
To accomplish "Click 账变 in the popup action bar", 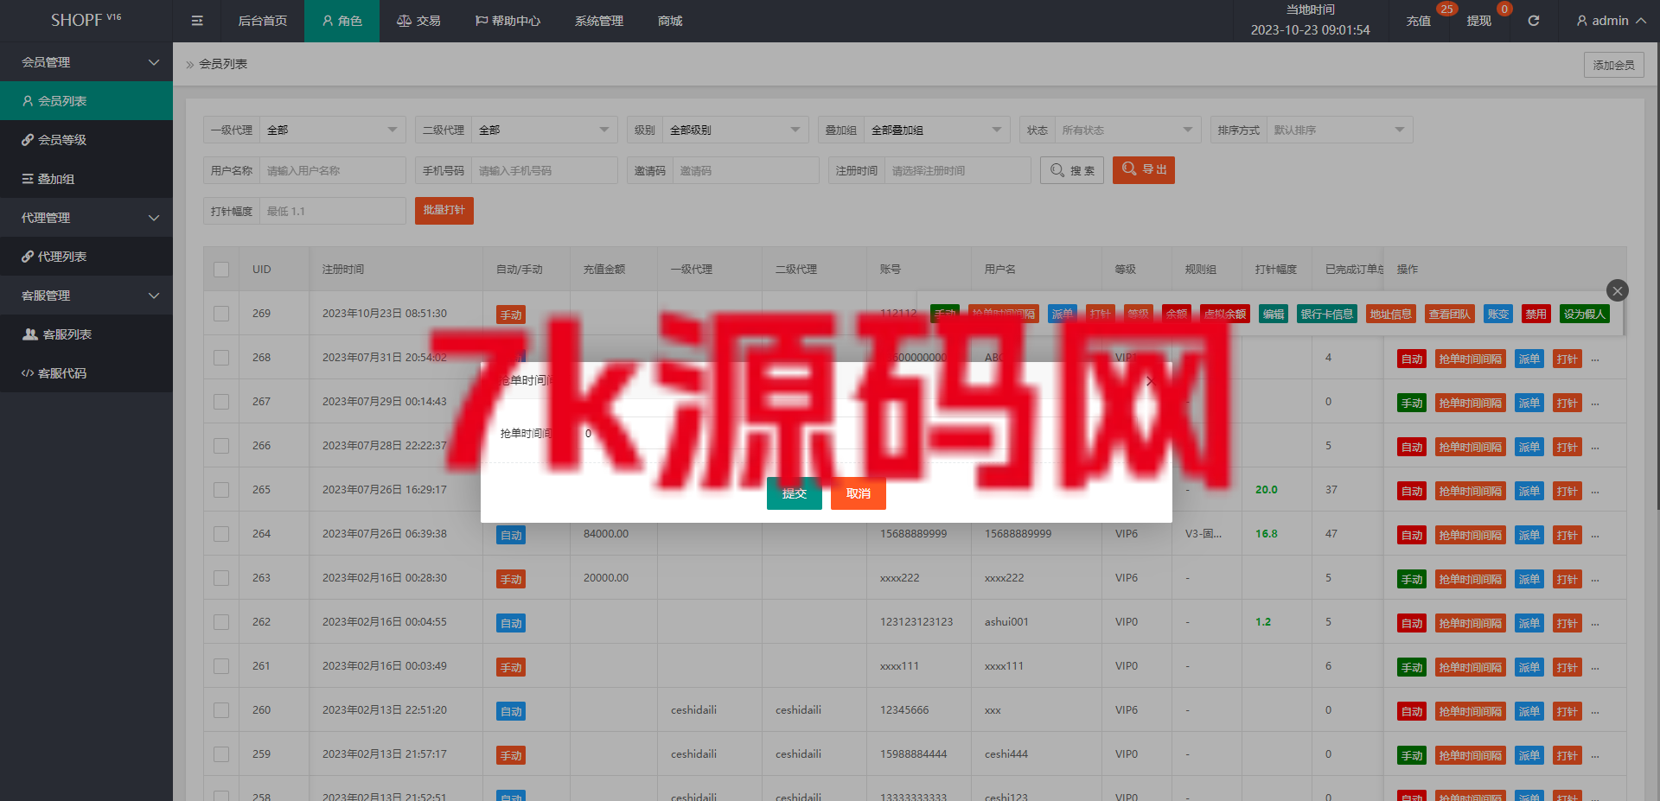I will click(x=1497, y=315).
